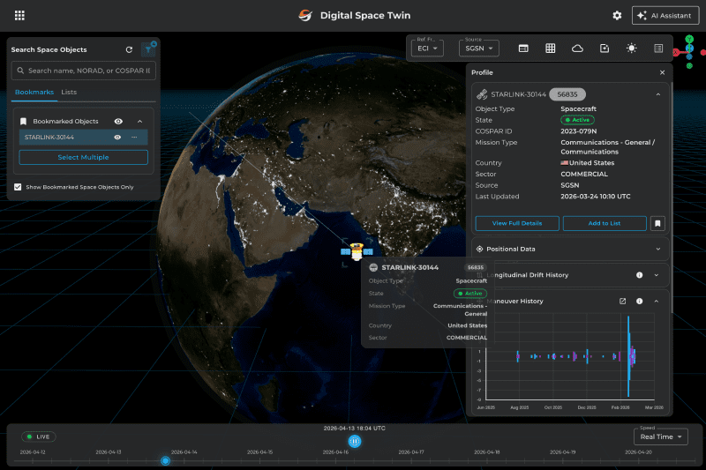This screenshot has width=706, height=470.
Task: Click the Starlink satellite model on globe
Action: tap(357, 251)
